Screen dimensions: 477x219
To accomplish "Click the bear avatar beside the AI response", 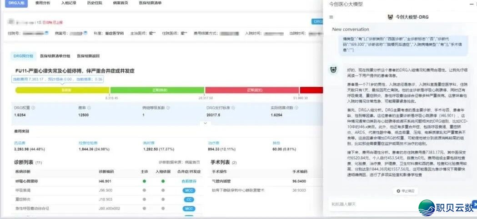I will tap(333, 70).
